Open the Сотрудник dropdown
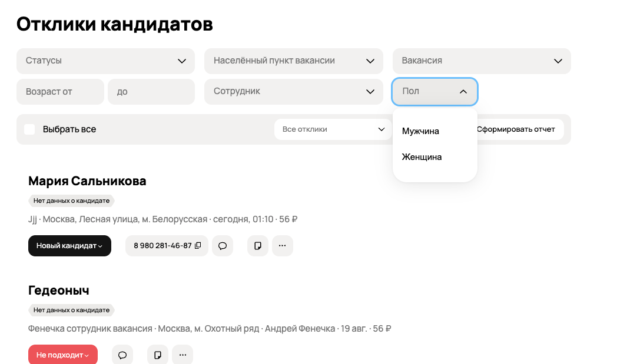Viewport: 617px width, 364px height. click(x=293, y=92)
